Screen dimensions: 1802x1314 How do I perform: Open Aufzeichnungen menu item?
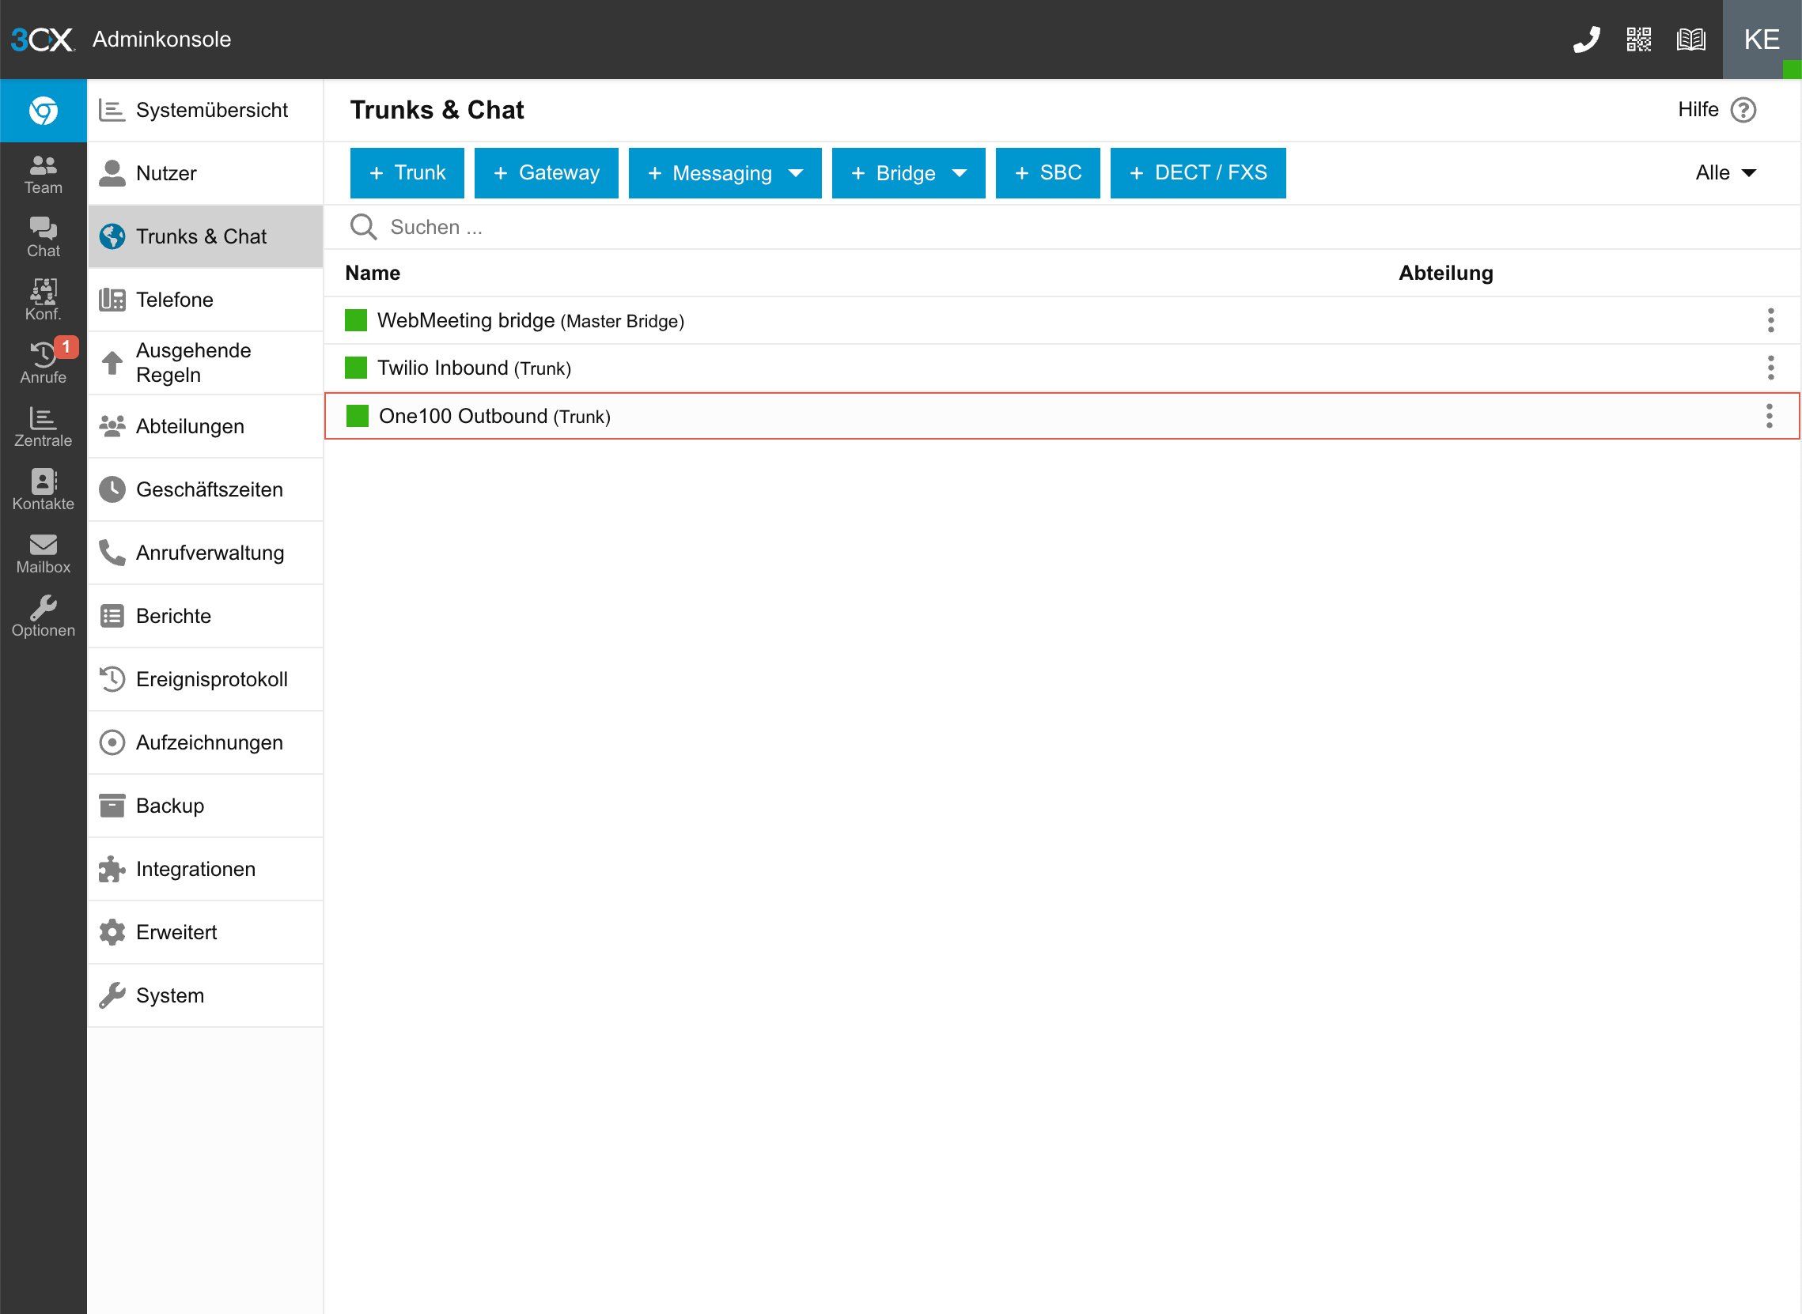coord(206,742)
